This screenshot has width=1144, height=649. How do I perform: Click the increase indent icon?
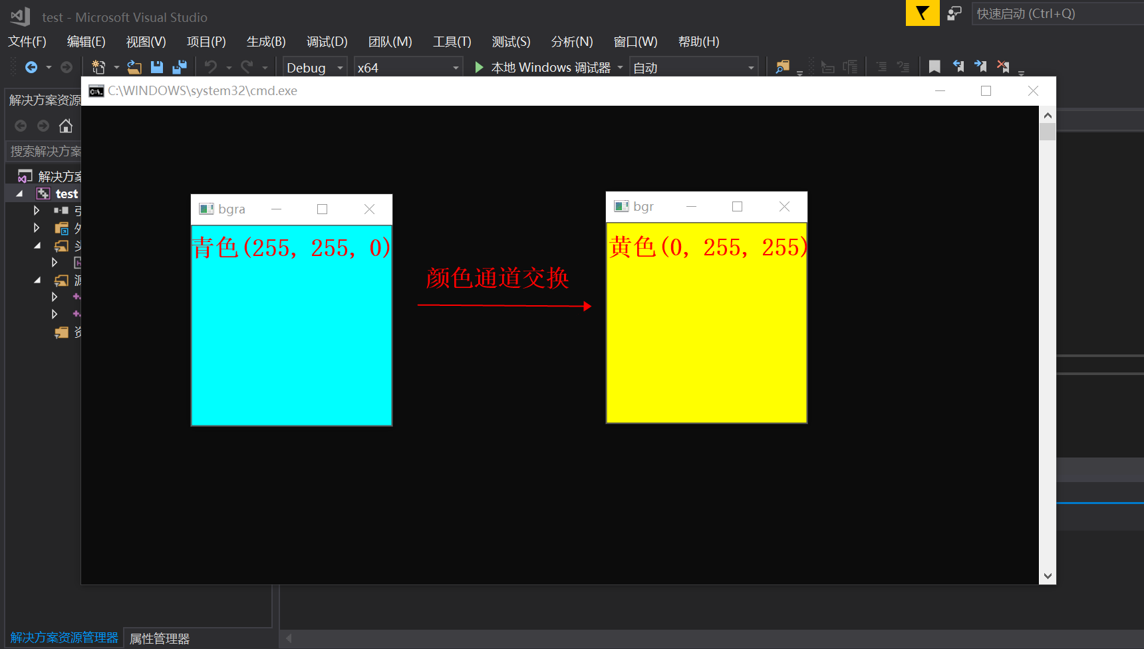(x=850, y=67)
